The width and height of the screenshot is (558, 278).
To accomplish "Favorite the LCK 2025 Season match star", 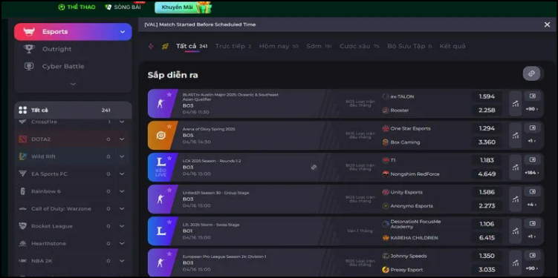I will pos(169,159).
